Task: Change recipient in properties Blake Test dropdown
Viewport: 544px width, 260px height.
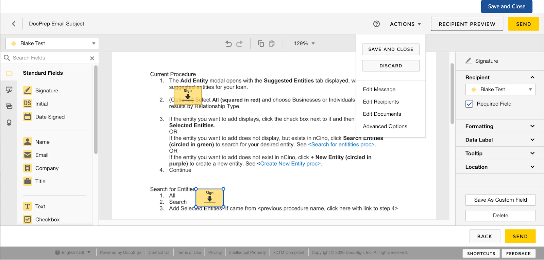Action: coord(500,90)
